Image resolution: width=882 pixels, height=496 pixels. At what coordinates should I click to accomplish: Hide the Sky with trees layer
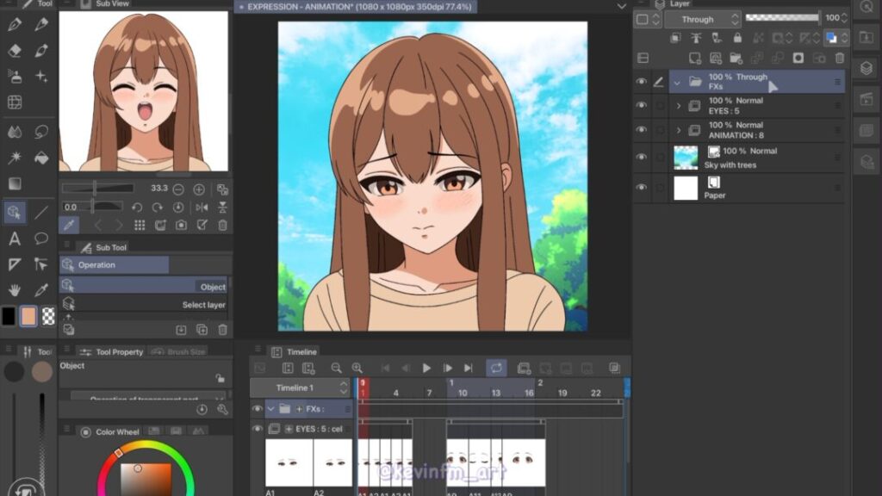click(641, 157)
